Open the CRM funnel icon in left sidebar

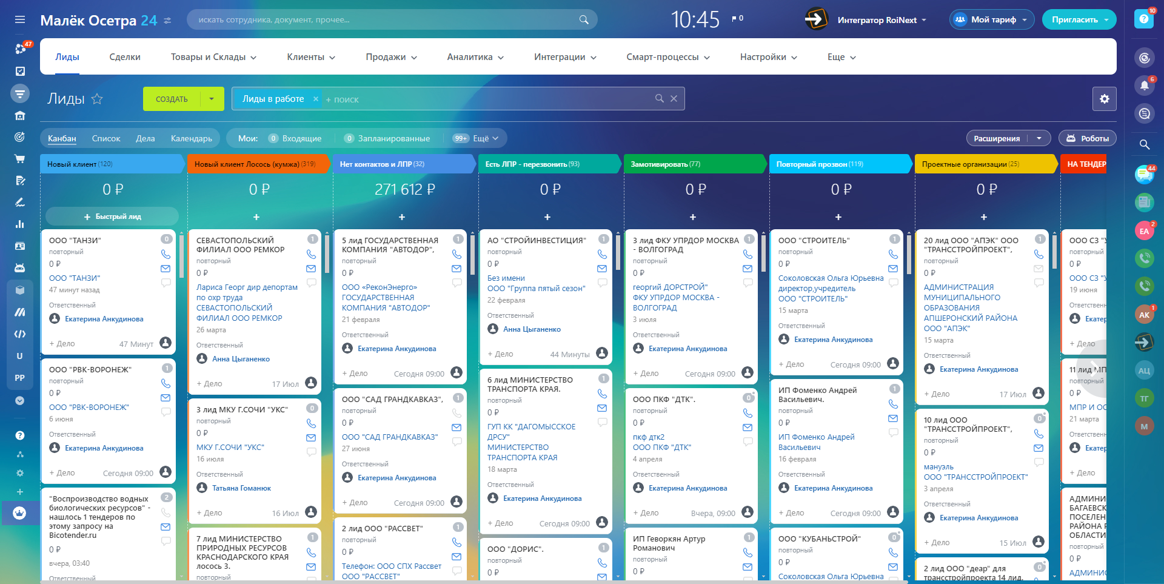tap(20, 93)
